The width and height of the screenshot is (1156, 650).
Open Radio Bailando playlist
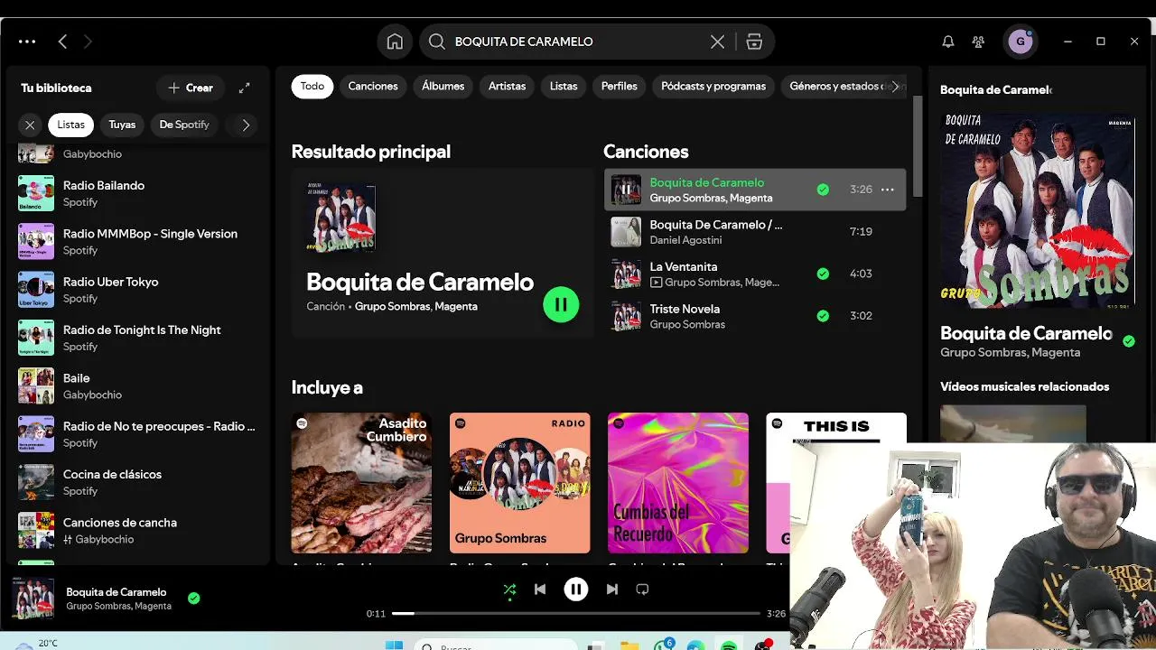click(x=137, y=193)
